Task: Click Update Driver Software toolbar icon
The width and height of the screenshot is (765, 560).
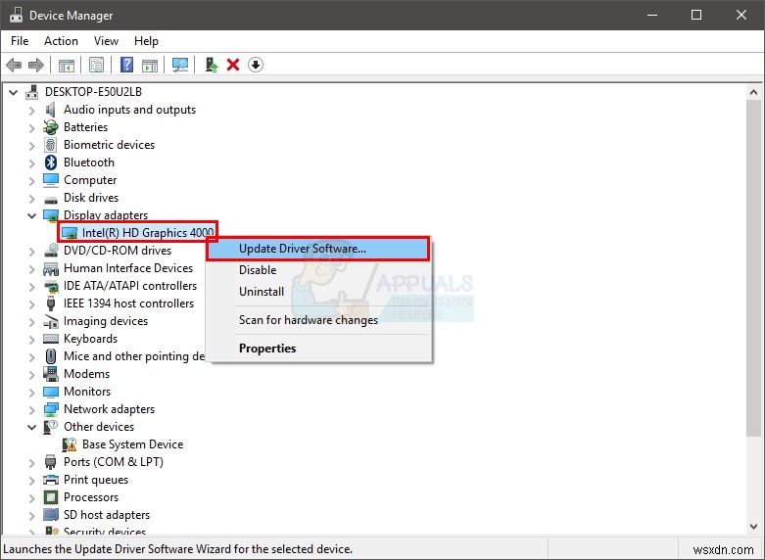Action: [211, 65]
